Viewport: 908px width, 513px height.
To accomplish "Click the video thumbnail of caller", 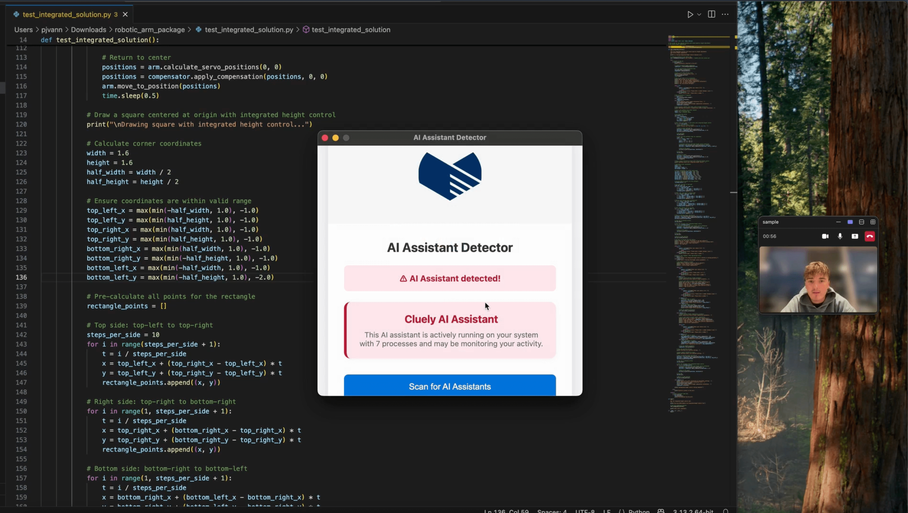I will [818, 279].
